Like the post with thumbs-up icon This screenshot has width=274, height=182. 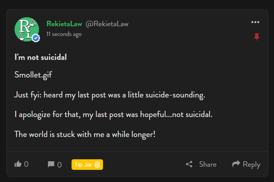[18, 164]
